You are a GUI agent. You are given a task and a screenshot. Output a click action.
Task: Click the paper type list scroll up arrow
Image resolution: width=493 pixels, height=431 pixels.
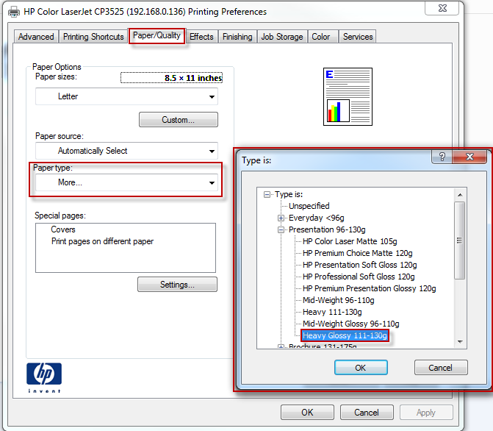460,195
